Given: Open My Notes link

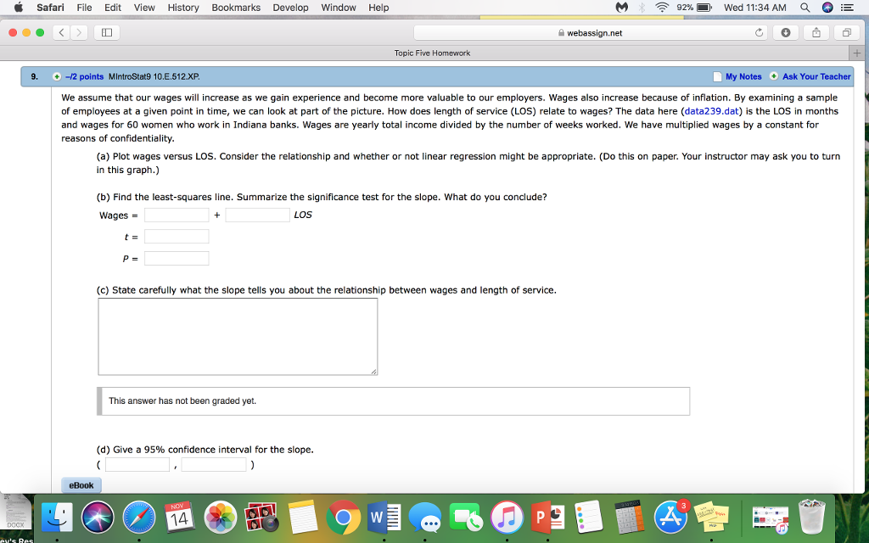Looking at the screenshot, I should click(743, 76).
